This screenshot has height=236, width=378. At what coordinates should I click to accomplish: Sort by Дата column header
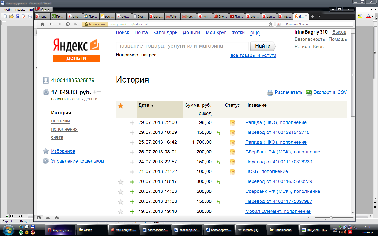tap(144, 105)
